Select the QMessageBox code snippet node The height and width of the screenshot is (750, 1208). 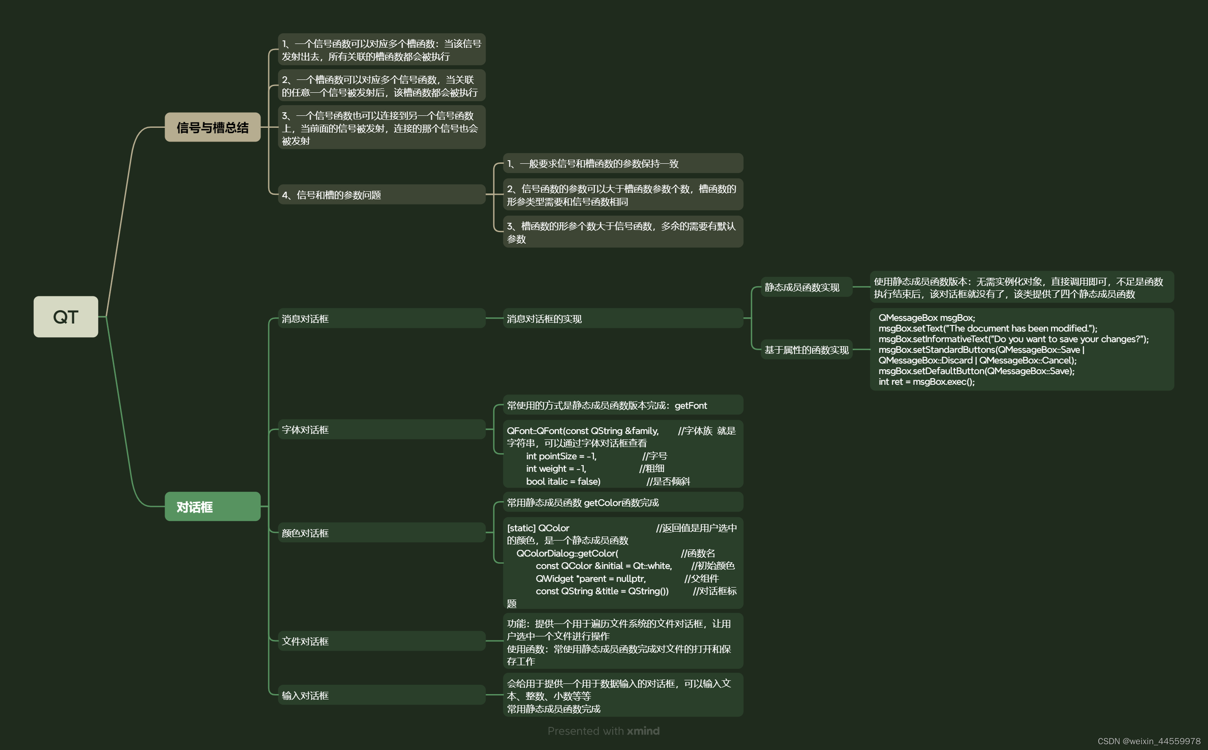pos(1022,350)
